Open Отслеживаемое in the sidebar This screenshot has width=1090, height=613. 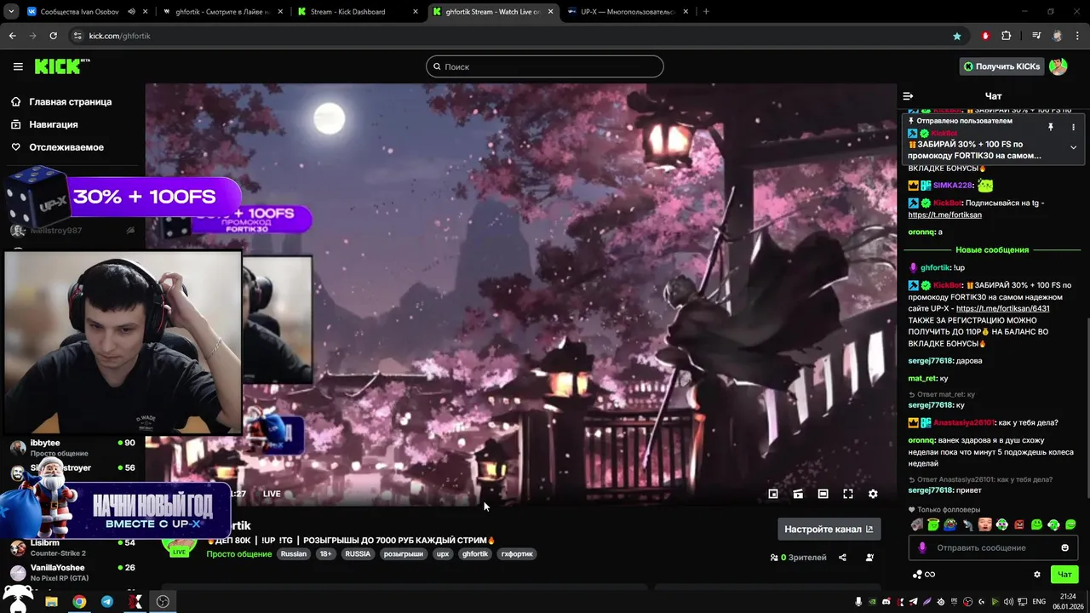point(57,147)
